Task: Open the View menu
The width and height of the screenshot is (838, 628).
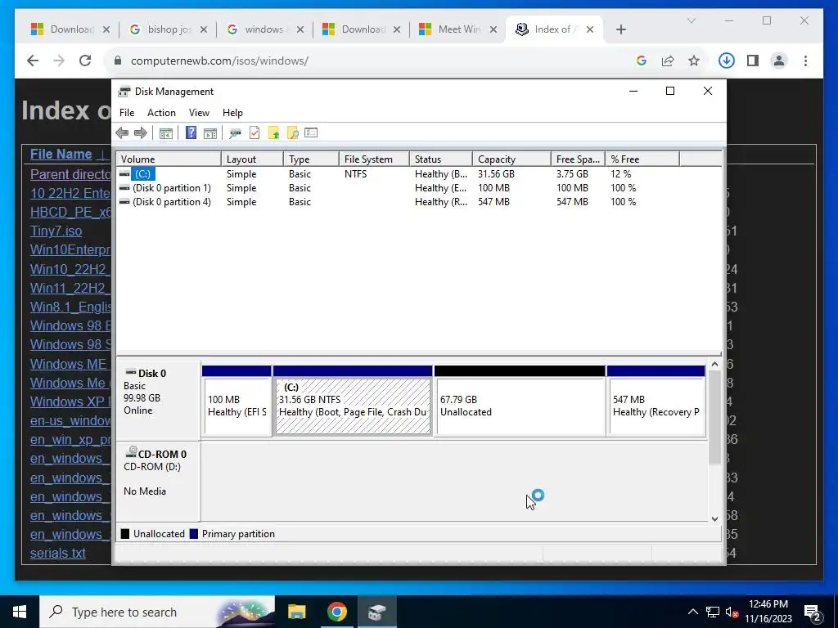Action: (199, 113)
